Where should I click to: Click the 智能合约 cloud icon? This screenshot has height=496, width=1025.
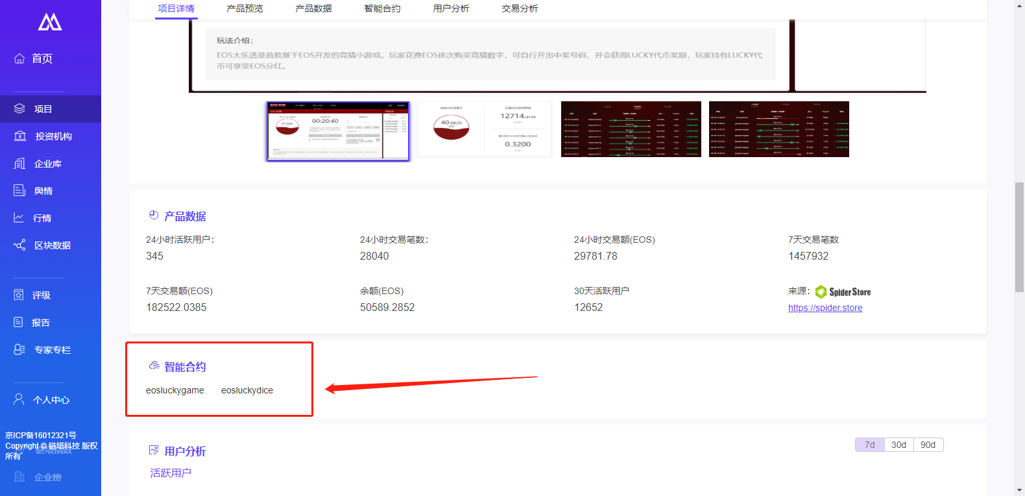[x=154, y=366]
